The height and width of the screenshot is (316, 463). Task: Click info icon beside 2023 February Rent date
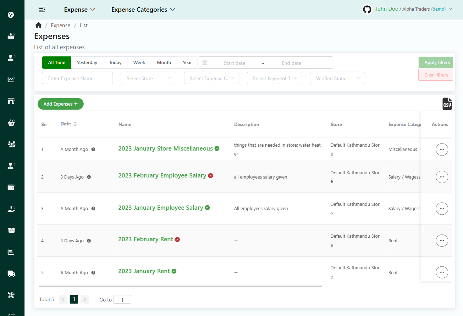[89, 241]
